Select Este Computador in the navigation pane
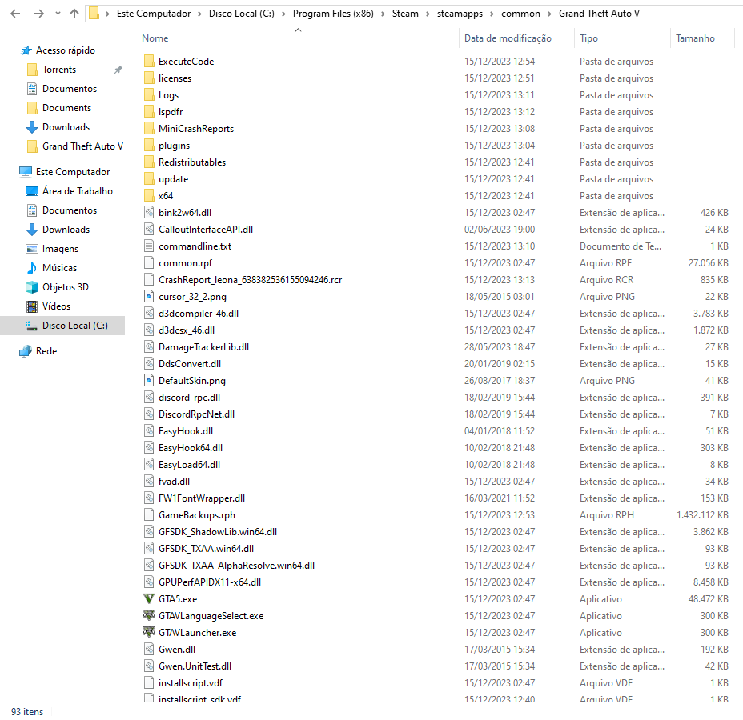The height and width of the screenshot is (720, 743). coord(73,172)
